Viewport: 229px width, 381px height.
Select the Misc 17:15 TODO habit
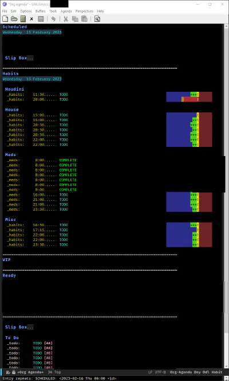pyautogui.click(x=37, y=230)
